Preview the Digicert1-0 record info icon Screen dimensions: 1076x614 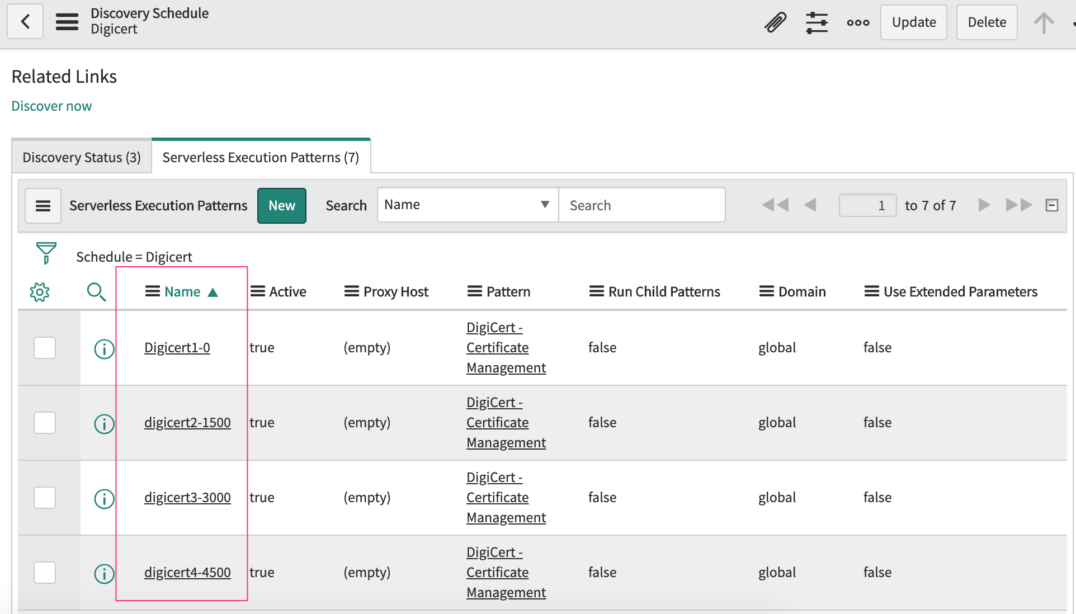(104, 349)
